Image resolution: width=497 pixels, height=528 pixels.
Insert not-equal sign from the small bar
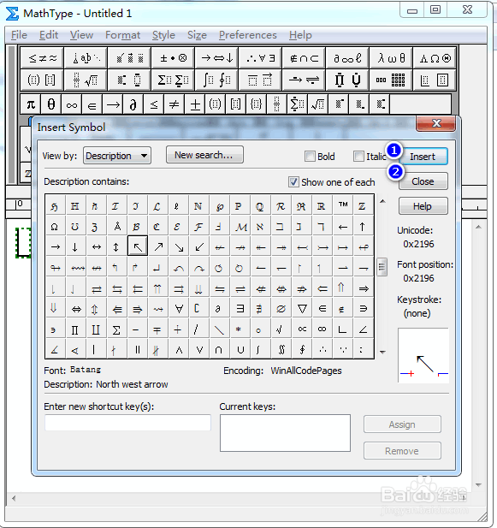click(175, 104)
